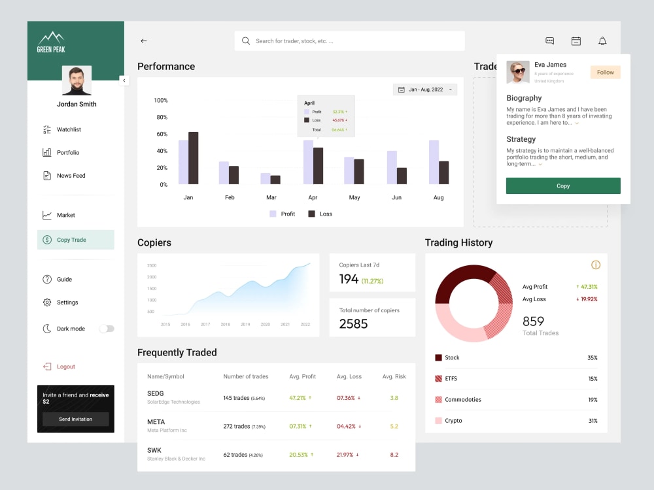
Task: Open the calendar icon in header
Action: coord(576,41)
